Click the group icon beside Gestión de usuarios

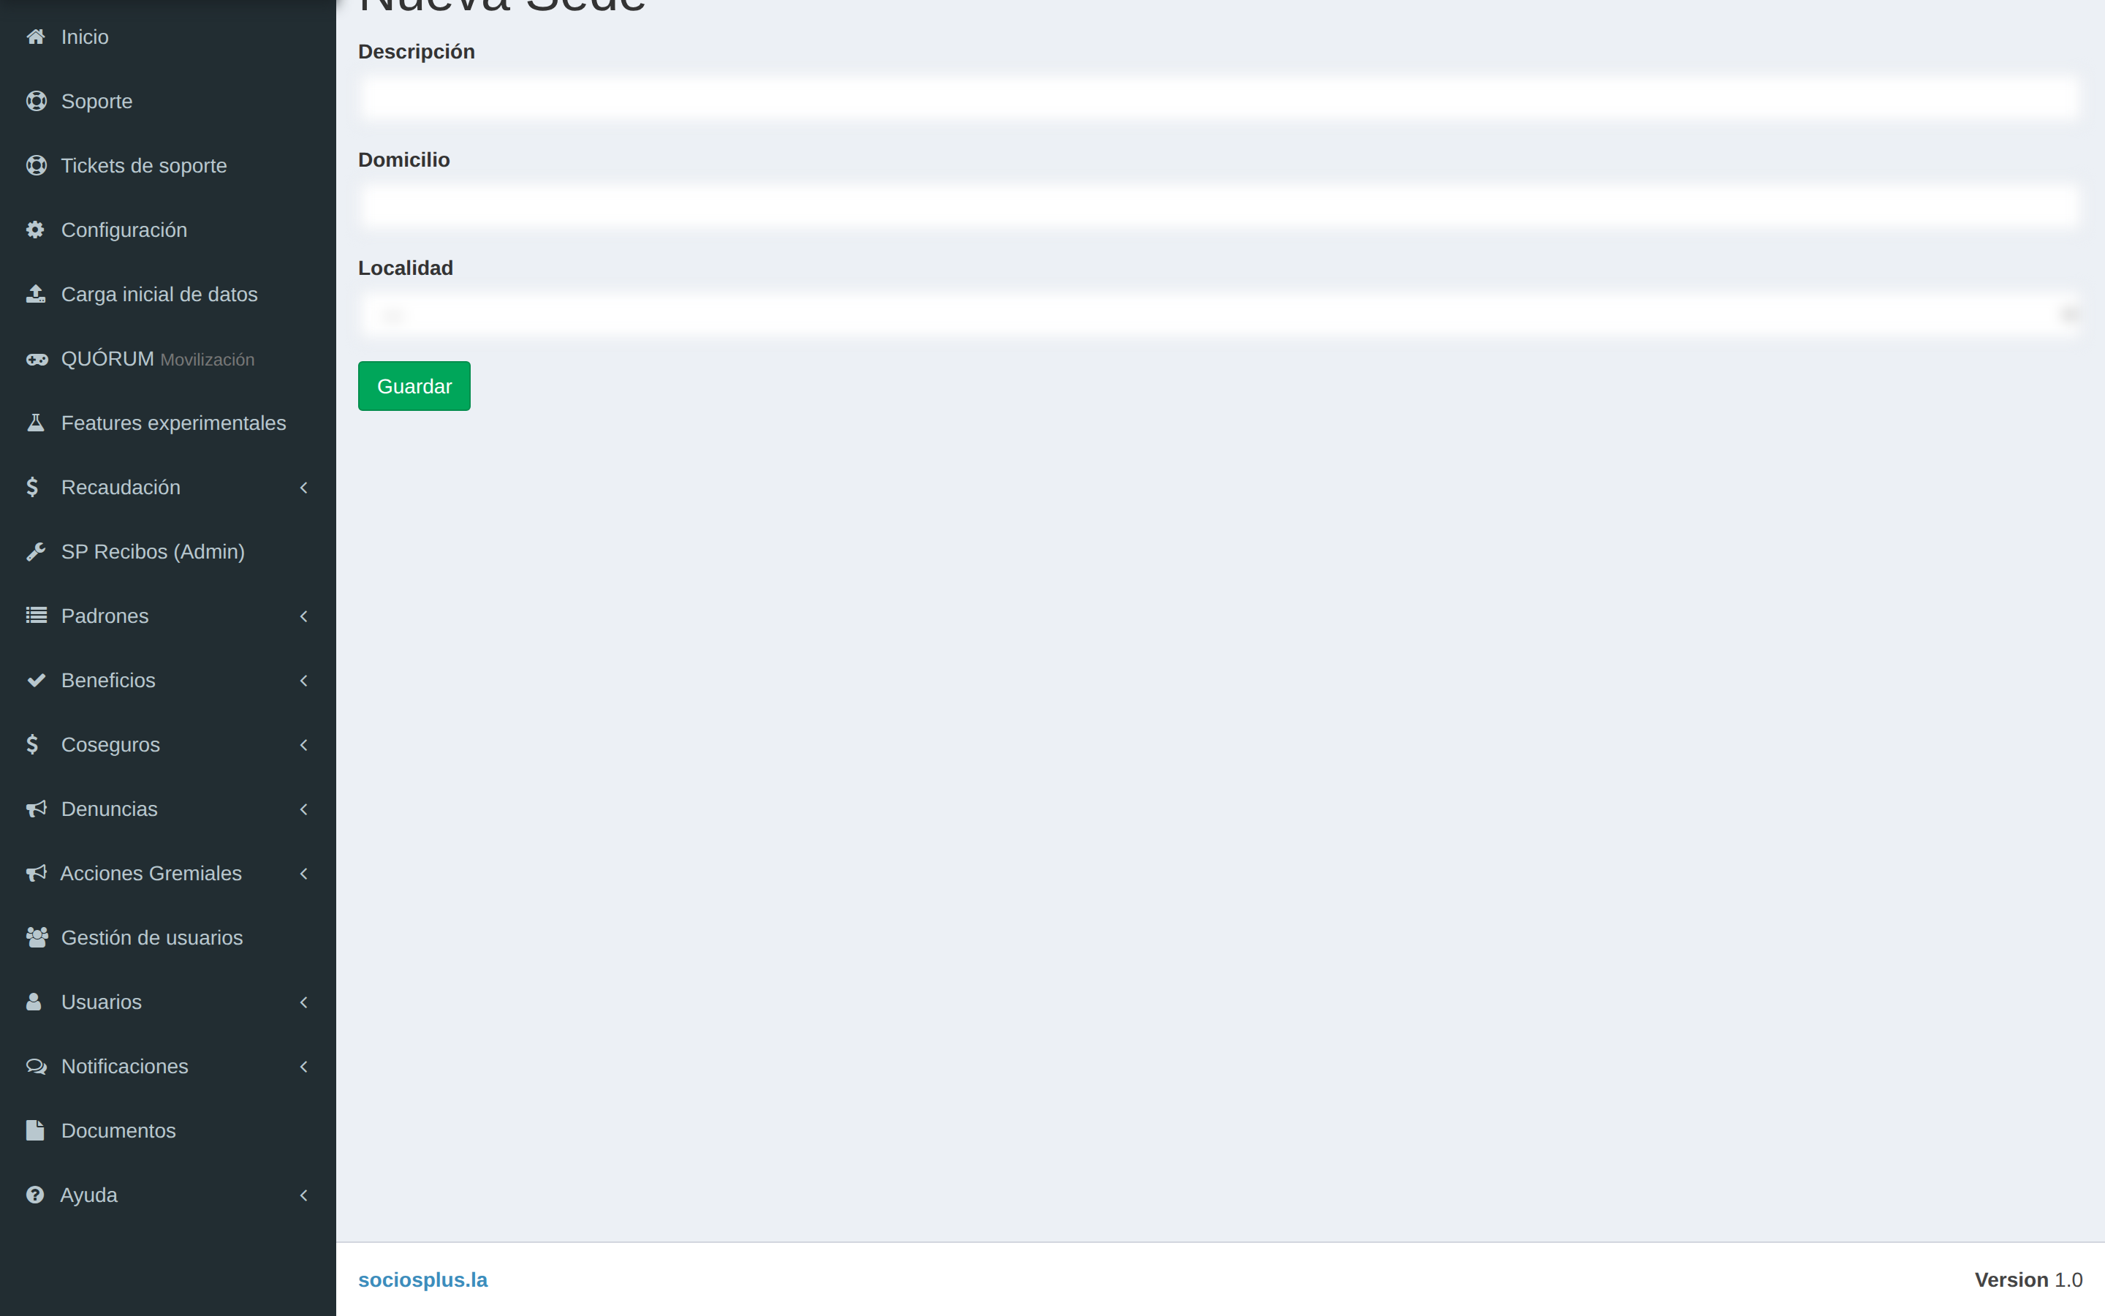point(37,937)
